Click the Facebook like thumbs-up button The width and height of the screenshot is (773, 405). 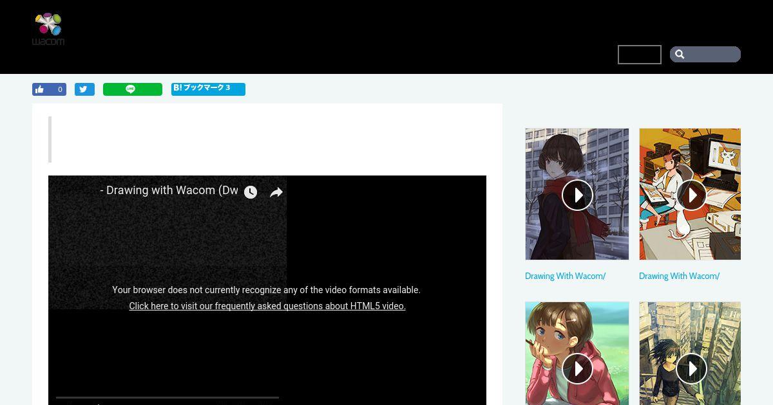[x=40, y=89]
